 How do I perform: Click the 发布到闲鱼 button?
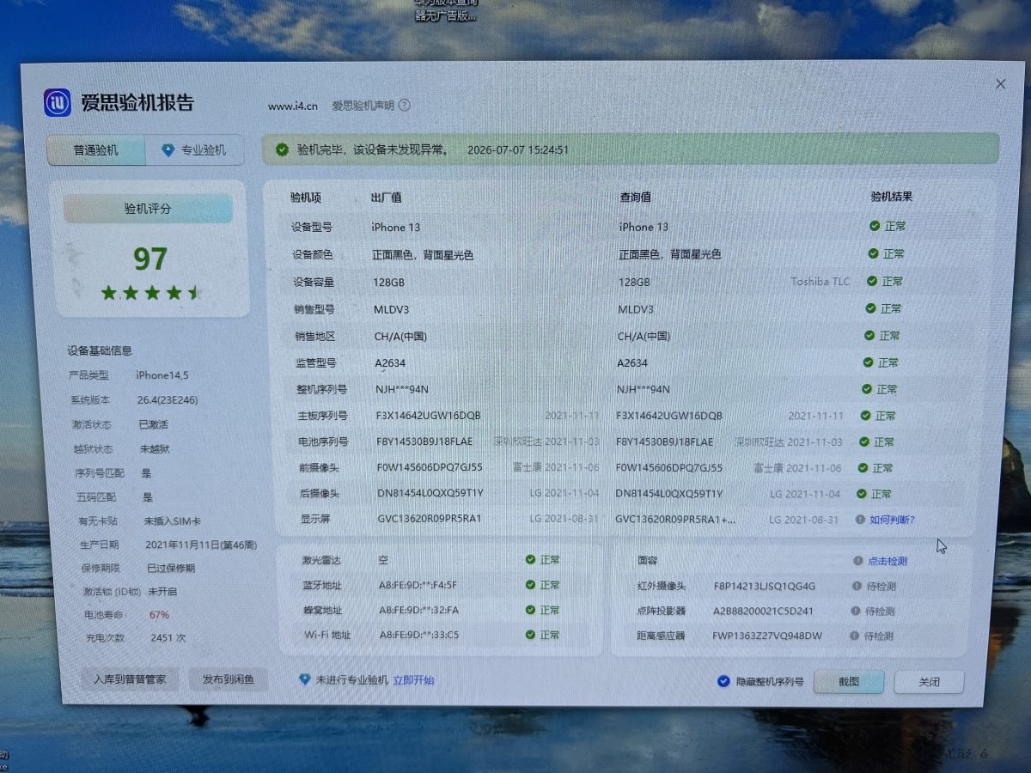229,679
